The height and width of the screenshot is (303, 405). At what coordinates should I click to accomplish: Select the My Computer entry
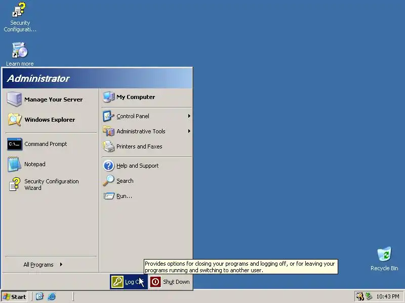pyautogui.click(x=147, y=97)
